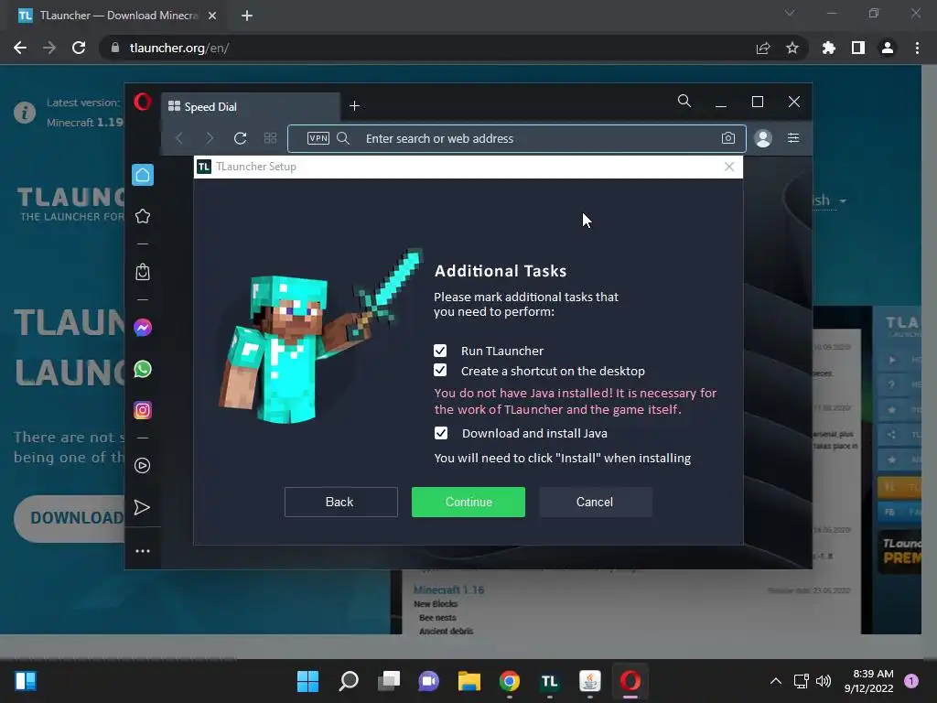Open Opera bookmarks star in sidebar

click(x=142, y=216)
